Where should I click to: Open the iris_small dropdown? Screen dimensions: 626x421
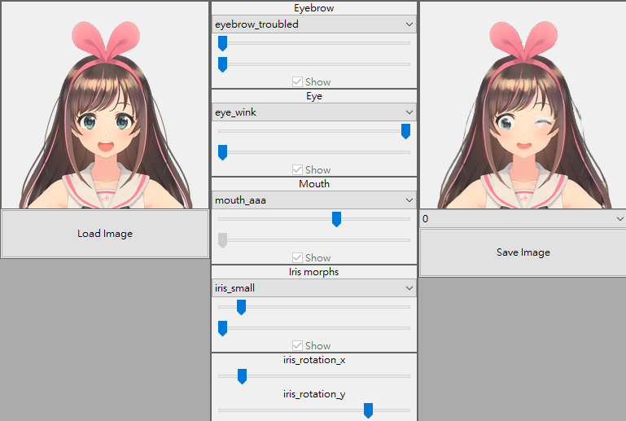(x=313, y=288)
